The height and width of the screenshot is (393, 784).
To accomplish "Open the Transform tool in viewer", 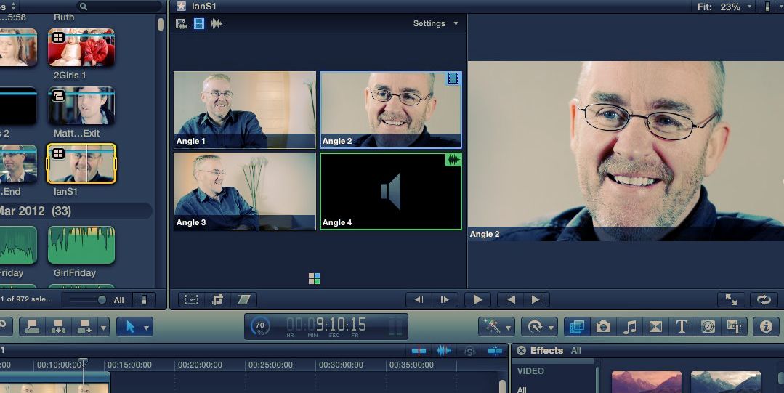I will (x=192, y=299).
